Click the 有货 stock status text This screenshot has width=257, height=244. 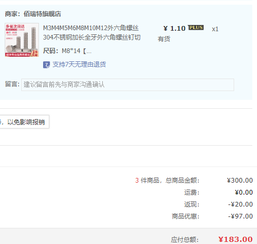tap(164, 39)
